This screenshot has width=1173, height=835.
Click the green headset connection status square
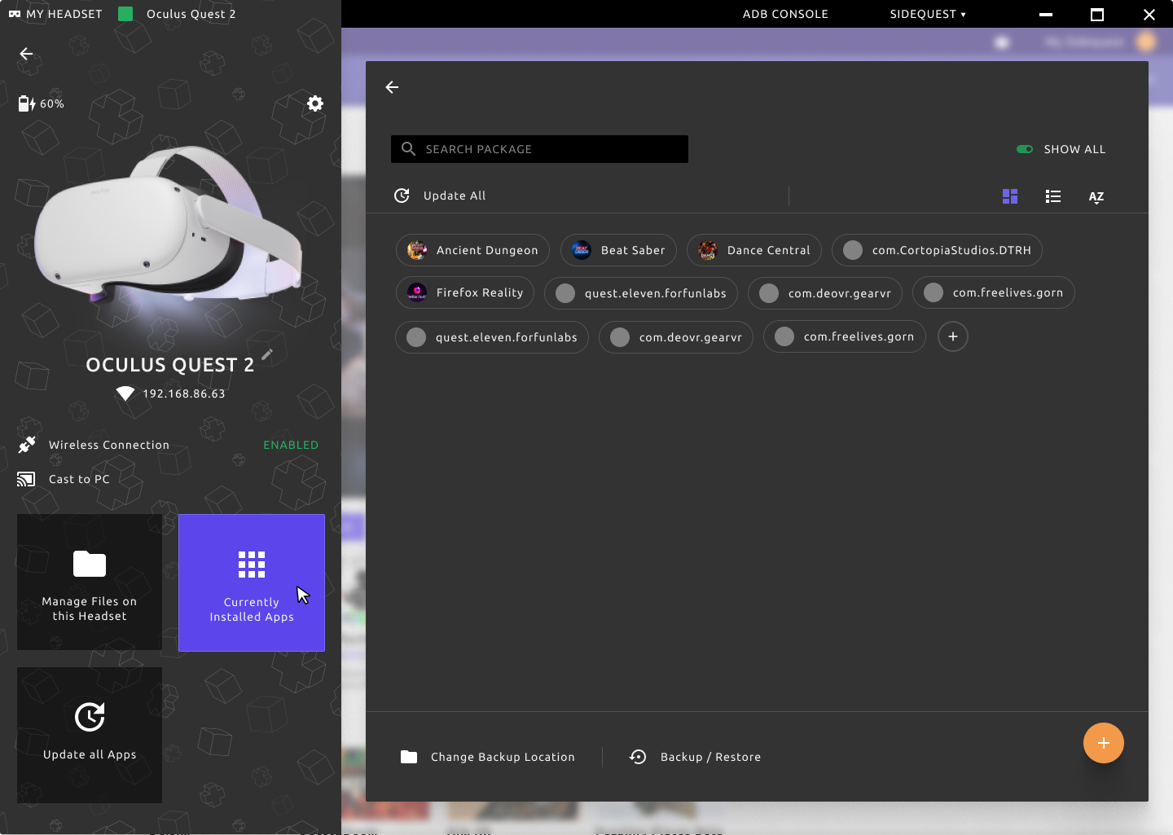[x=125, y=14]
